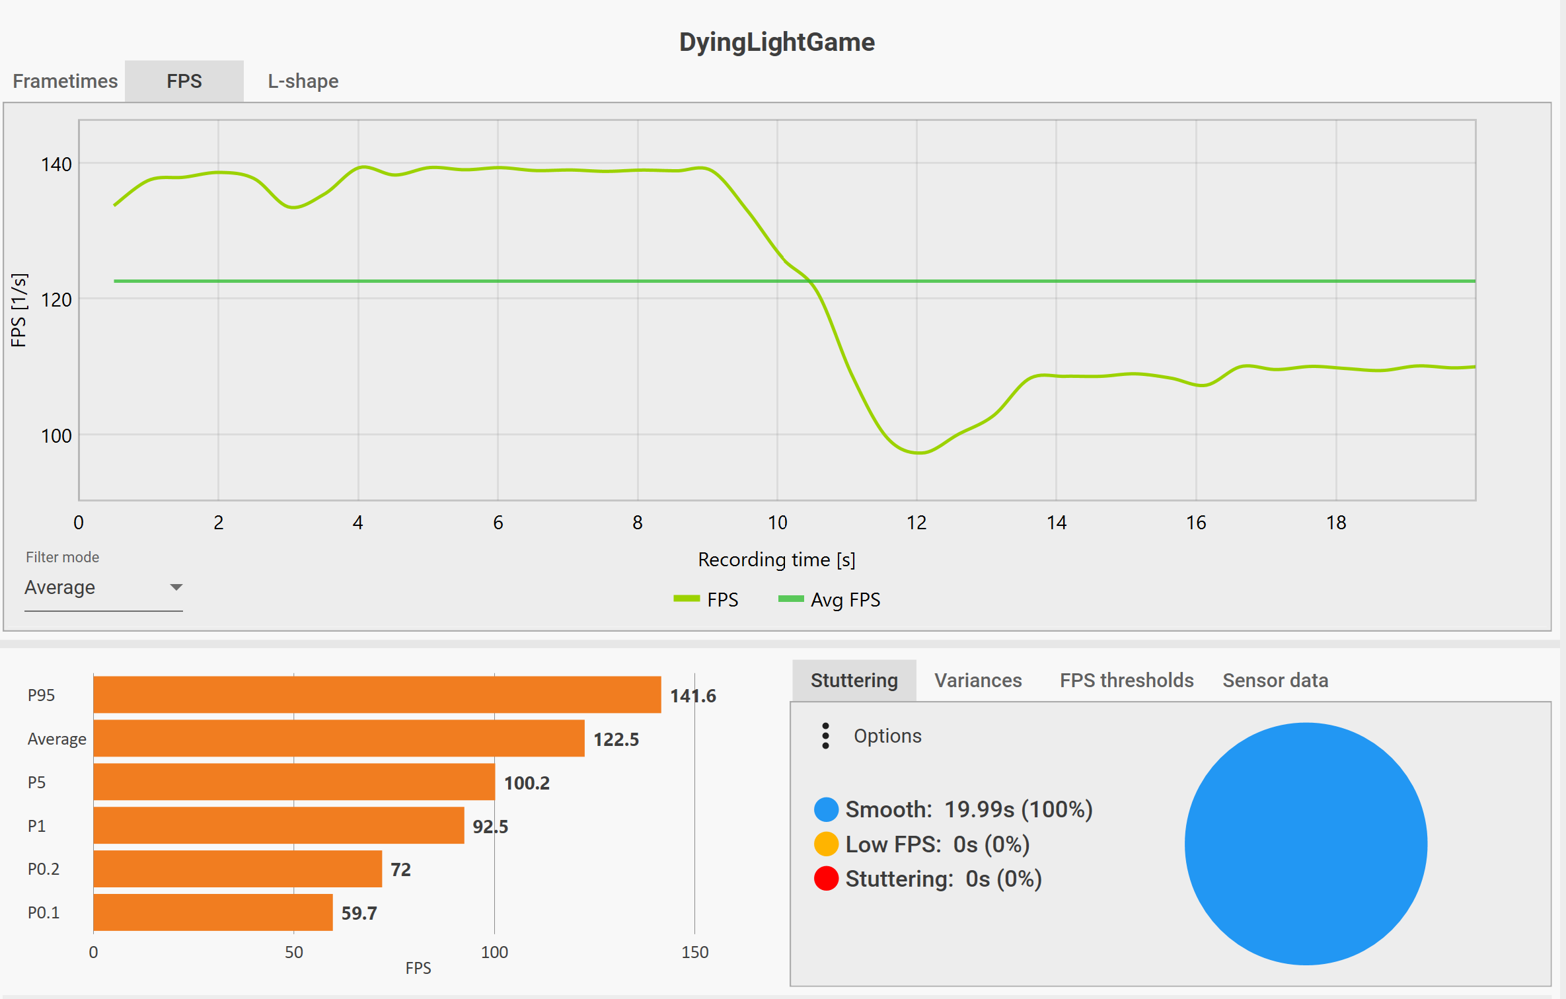Image resolution: width=1566 pixels, height=999 pixels.
Task: Click the Average bar showing 122.5
Action: 338,738
